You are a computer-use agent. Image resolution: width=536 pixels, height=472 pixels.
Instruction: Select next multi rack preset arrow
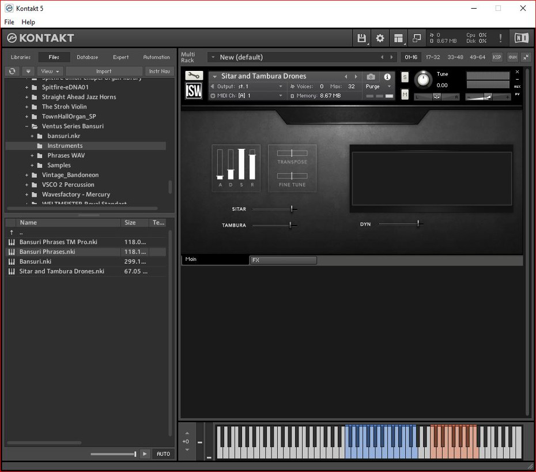(x=392, y=57)
